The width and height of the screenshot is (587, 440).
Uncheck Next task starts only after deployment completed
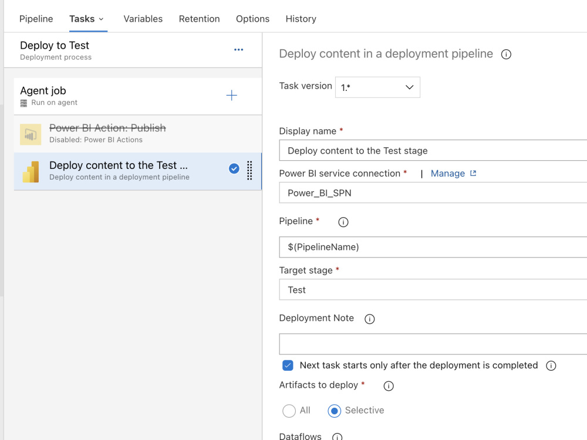click(x=288, y=365)
